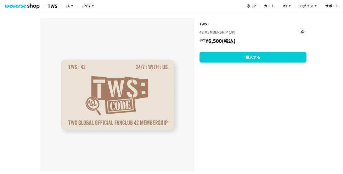Open the JPY ¥ currency dropdown
Image resolution: width=343 pixels, height=174 pixels.
pyautogui.click(x=88, y=6)
